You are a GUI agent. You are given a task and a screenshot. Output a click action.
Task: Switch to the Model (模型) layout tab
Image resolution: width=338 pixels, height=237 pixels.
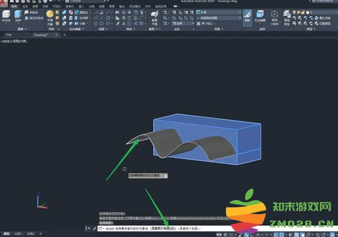pos(6,234)
